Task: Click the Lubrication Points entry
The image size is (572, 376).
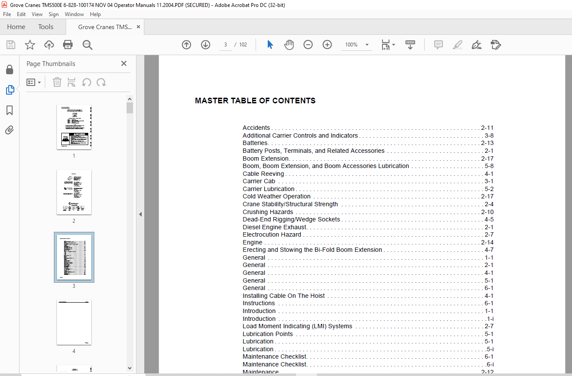Action: pos(368,334)
